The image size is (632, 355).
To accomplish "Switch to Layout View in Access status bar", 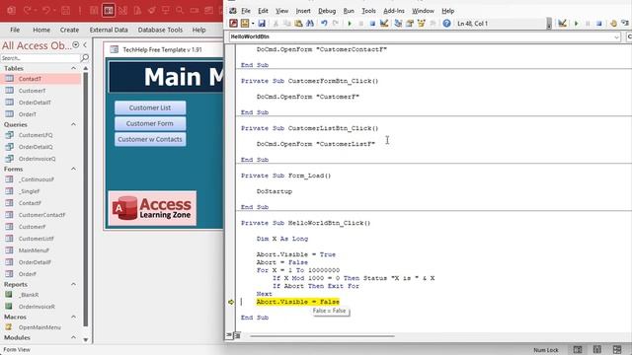I will (x=596, y=349).
